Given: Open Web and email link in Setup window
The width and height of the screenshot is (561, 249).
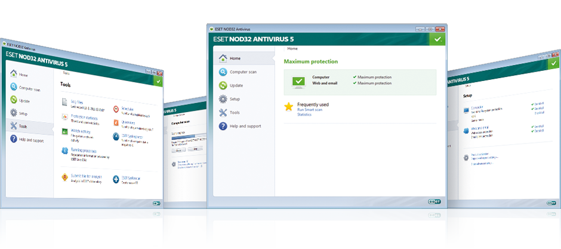Looking at the screenshot, I should [480, 127].
